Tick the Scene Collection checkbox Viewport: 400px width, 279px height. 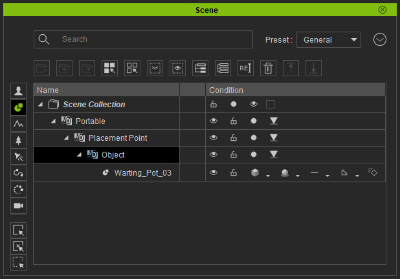click(x=270, y=105)
